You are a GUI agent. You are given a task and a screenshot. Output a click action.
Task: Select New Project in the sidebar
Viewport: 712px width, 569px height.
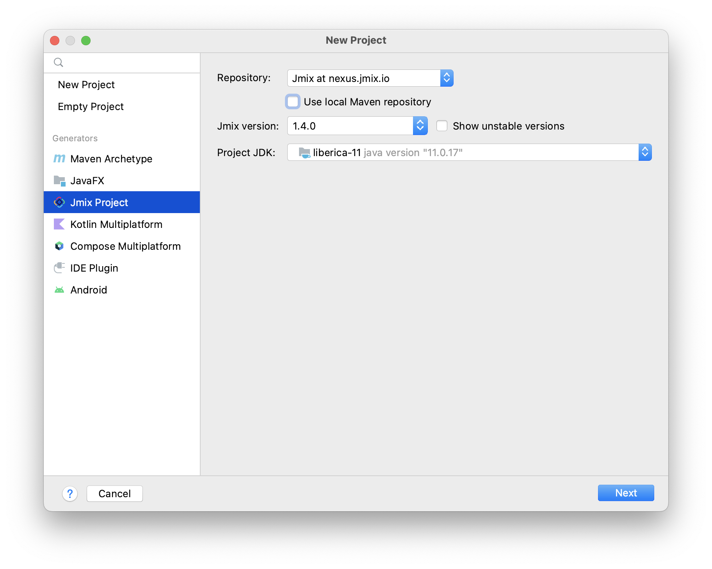tap(86, 85)
